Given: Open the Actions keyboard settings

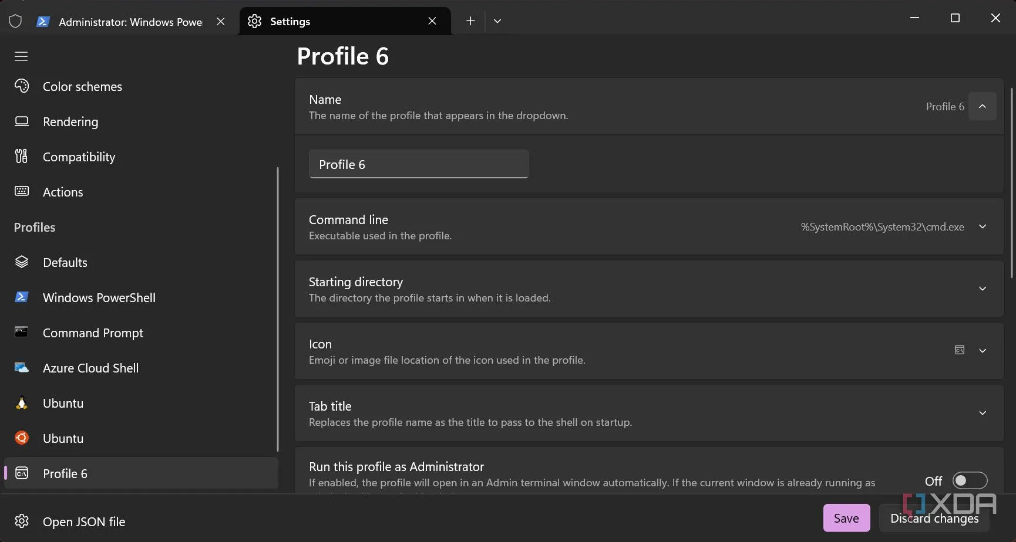Looking at the screenshot, I should pos(63,192).
